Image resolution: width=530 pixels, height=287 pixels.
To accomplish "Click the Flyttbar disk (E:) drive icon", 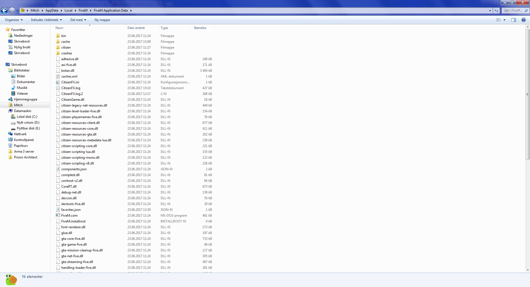I will (13, 128).
